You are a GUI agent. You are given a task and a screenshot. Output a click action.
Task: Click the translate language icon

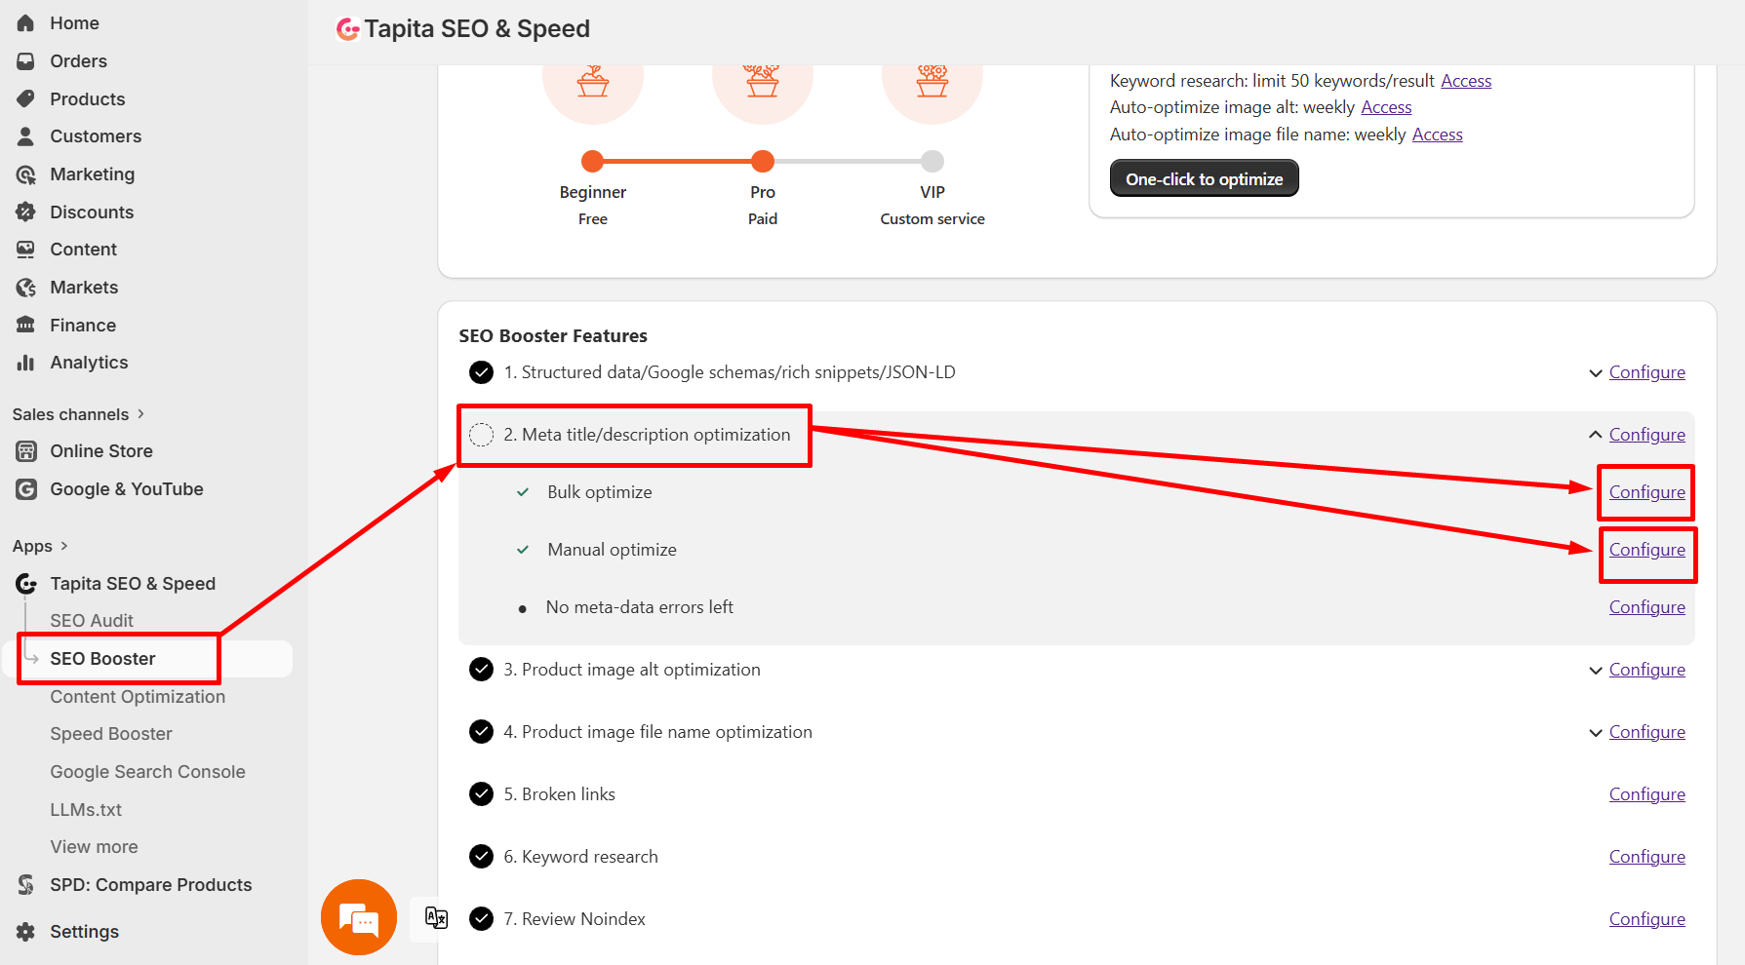pos(436,917)
